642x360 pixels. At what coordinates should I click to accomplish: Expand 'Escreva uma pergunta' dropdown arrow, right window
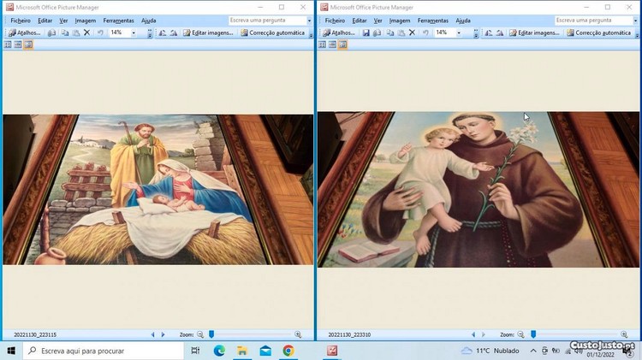[633, 21]
